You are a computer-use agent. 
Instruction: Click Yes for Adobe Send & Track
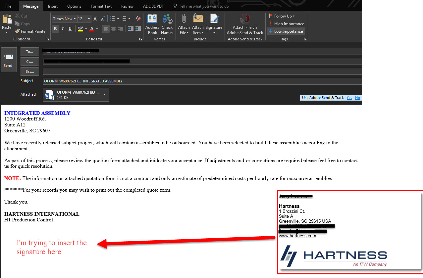click(x=349, y=98)
